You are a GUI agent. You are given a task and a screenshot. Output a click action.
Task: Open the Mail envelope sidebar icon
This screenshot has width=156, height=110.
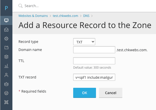coord(6,30)
